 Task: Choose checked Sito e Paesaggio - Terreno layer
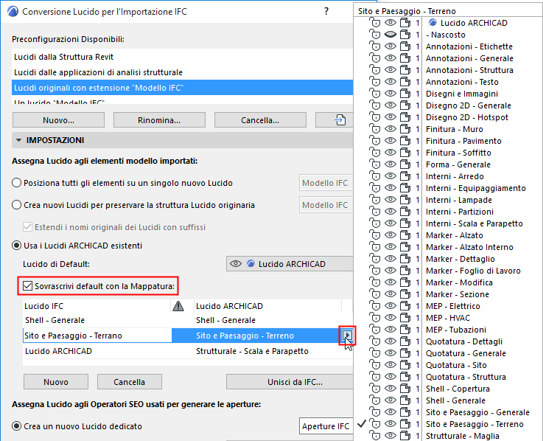[474, 423]
